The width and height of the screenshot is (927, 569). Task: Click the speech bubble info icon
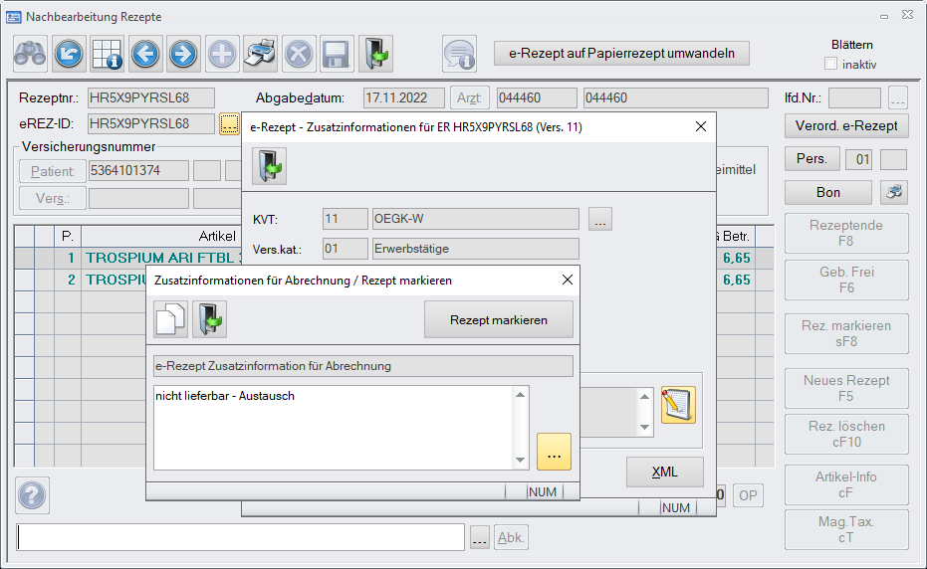(x=459, y=54)
